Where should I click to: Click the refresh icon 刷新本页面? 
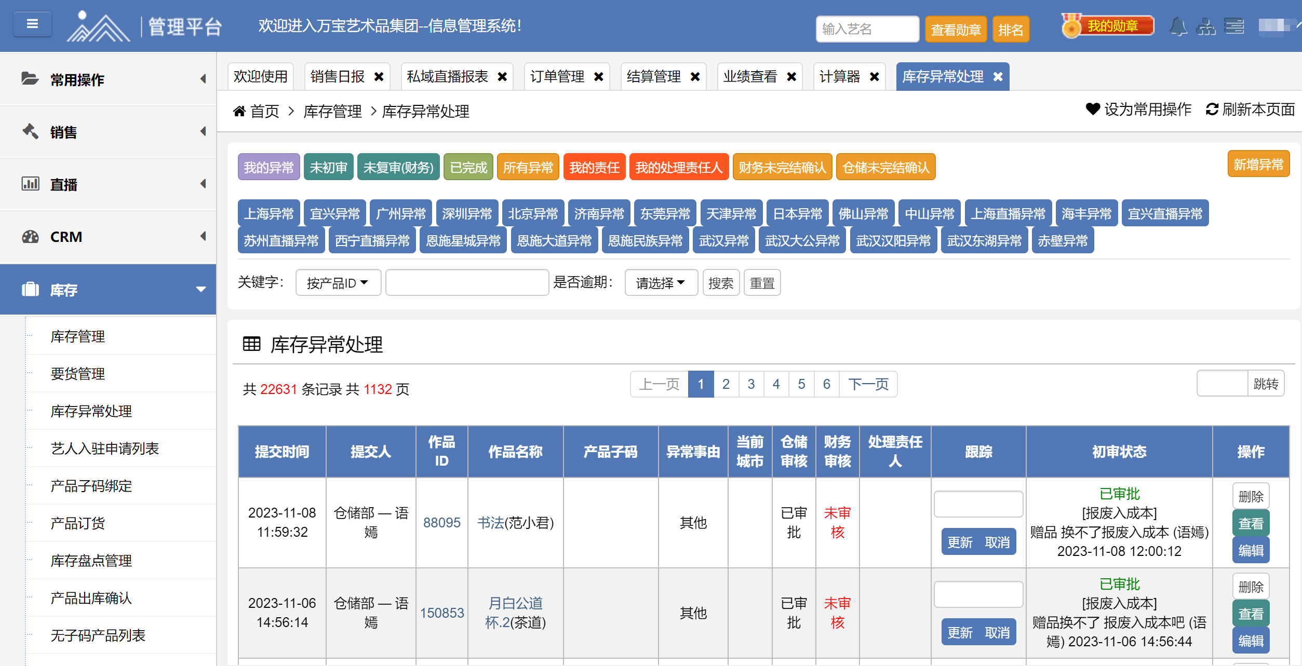coord(1212,109)
